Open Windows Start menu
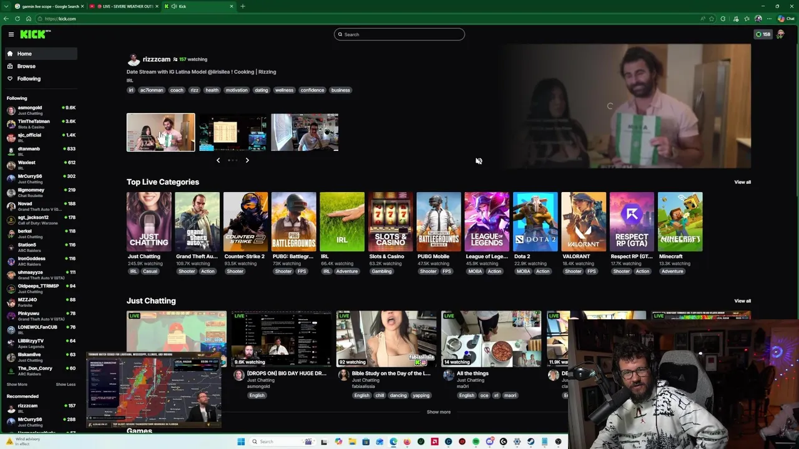This screenshot has height=449, width=799. coord(241,442)
